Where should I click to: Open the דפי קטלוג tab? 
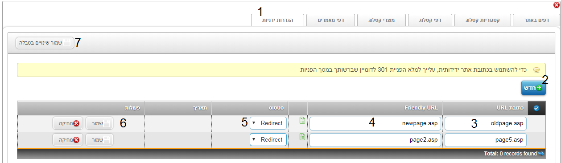point(431,20)
